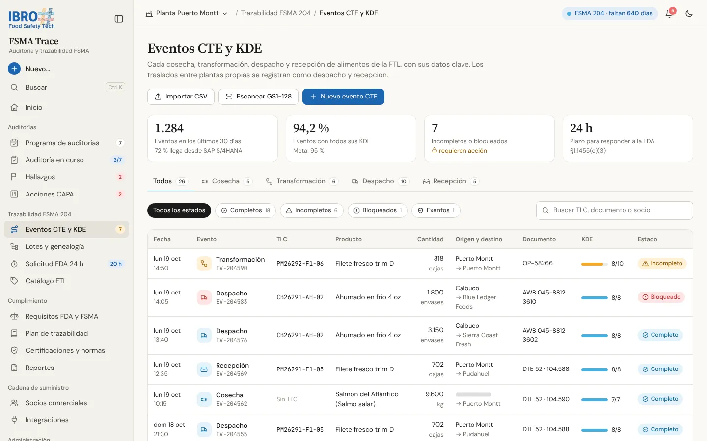Collapse the sidebar panel icon
707x441 pixels.
tap(119, 19)
